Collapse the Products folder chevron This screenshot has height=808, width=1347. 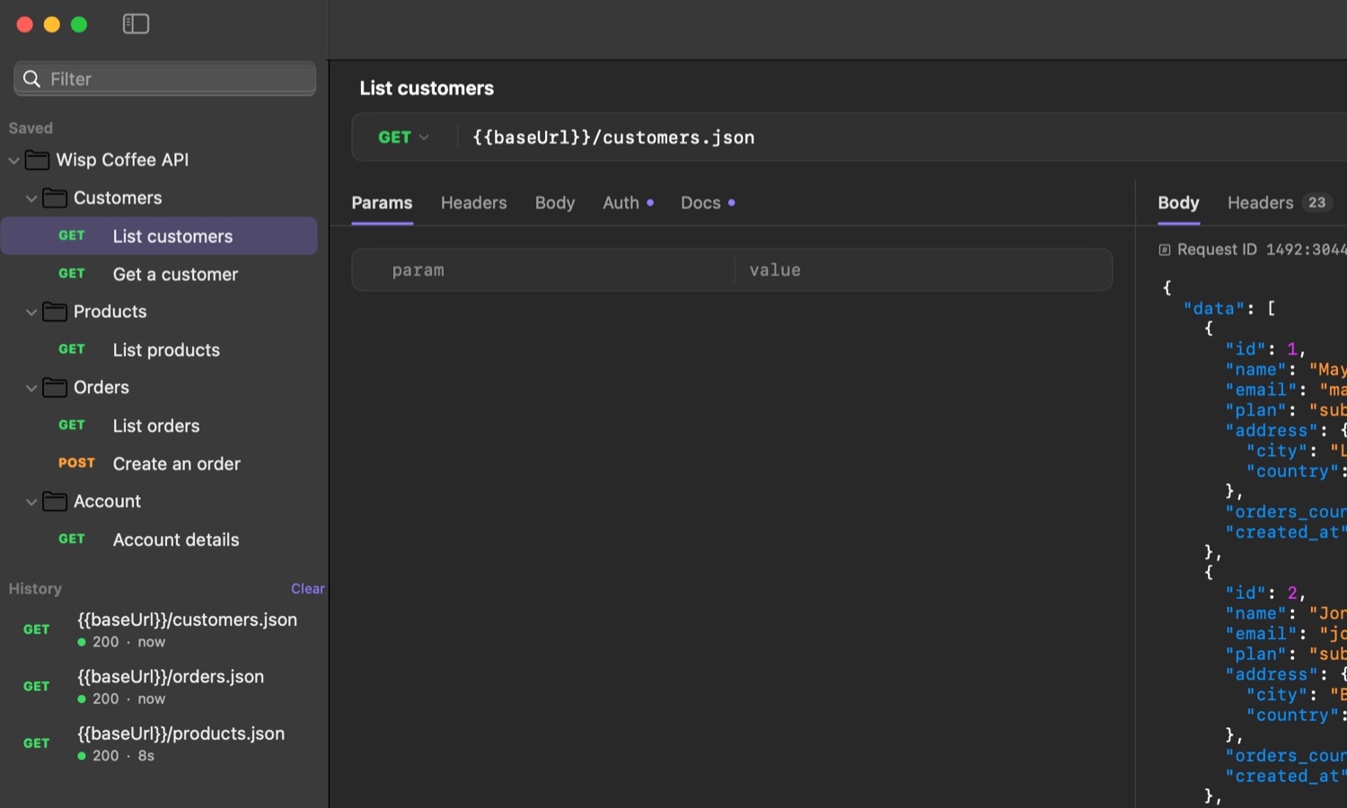click(31, 312)
